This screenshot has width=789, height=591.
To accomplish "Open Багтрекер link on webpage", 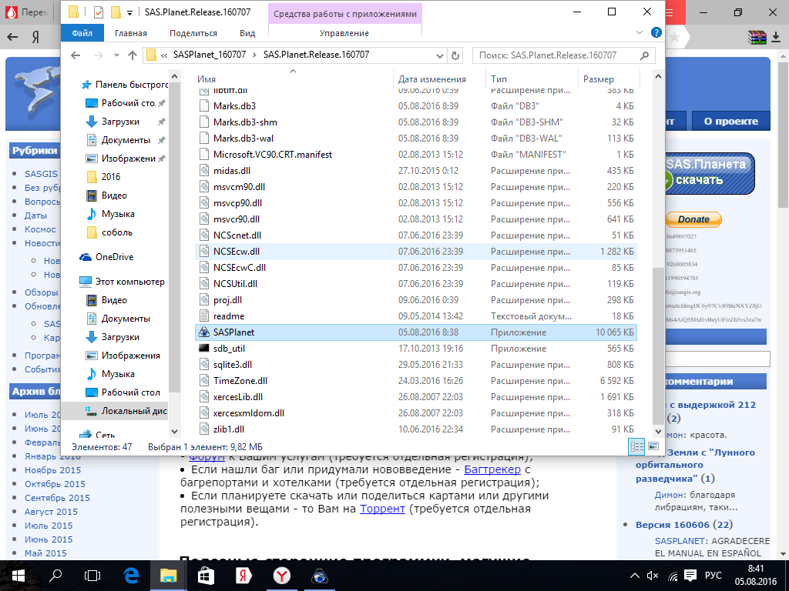I will point(492,469).
